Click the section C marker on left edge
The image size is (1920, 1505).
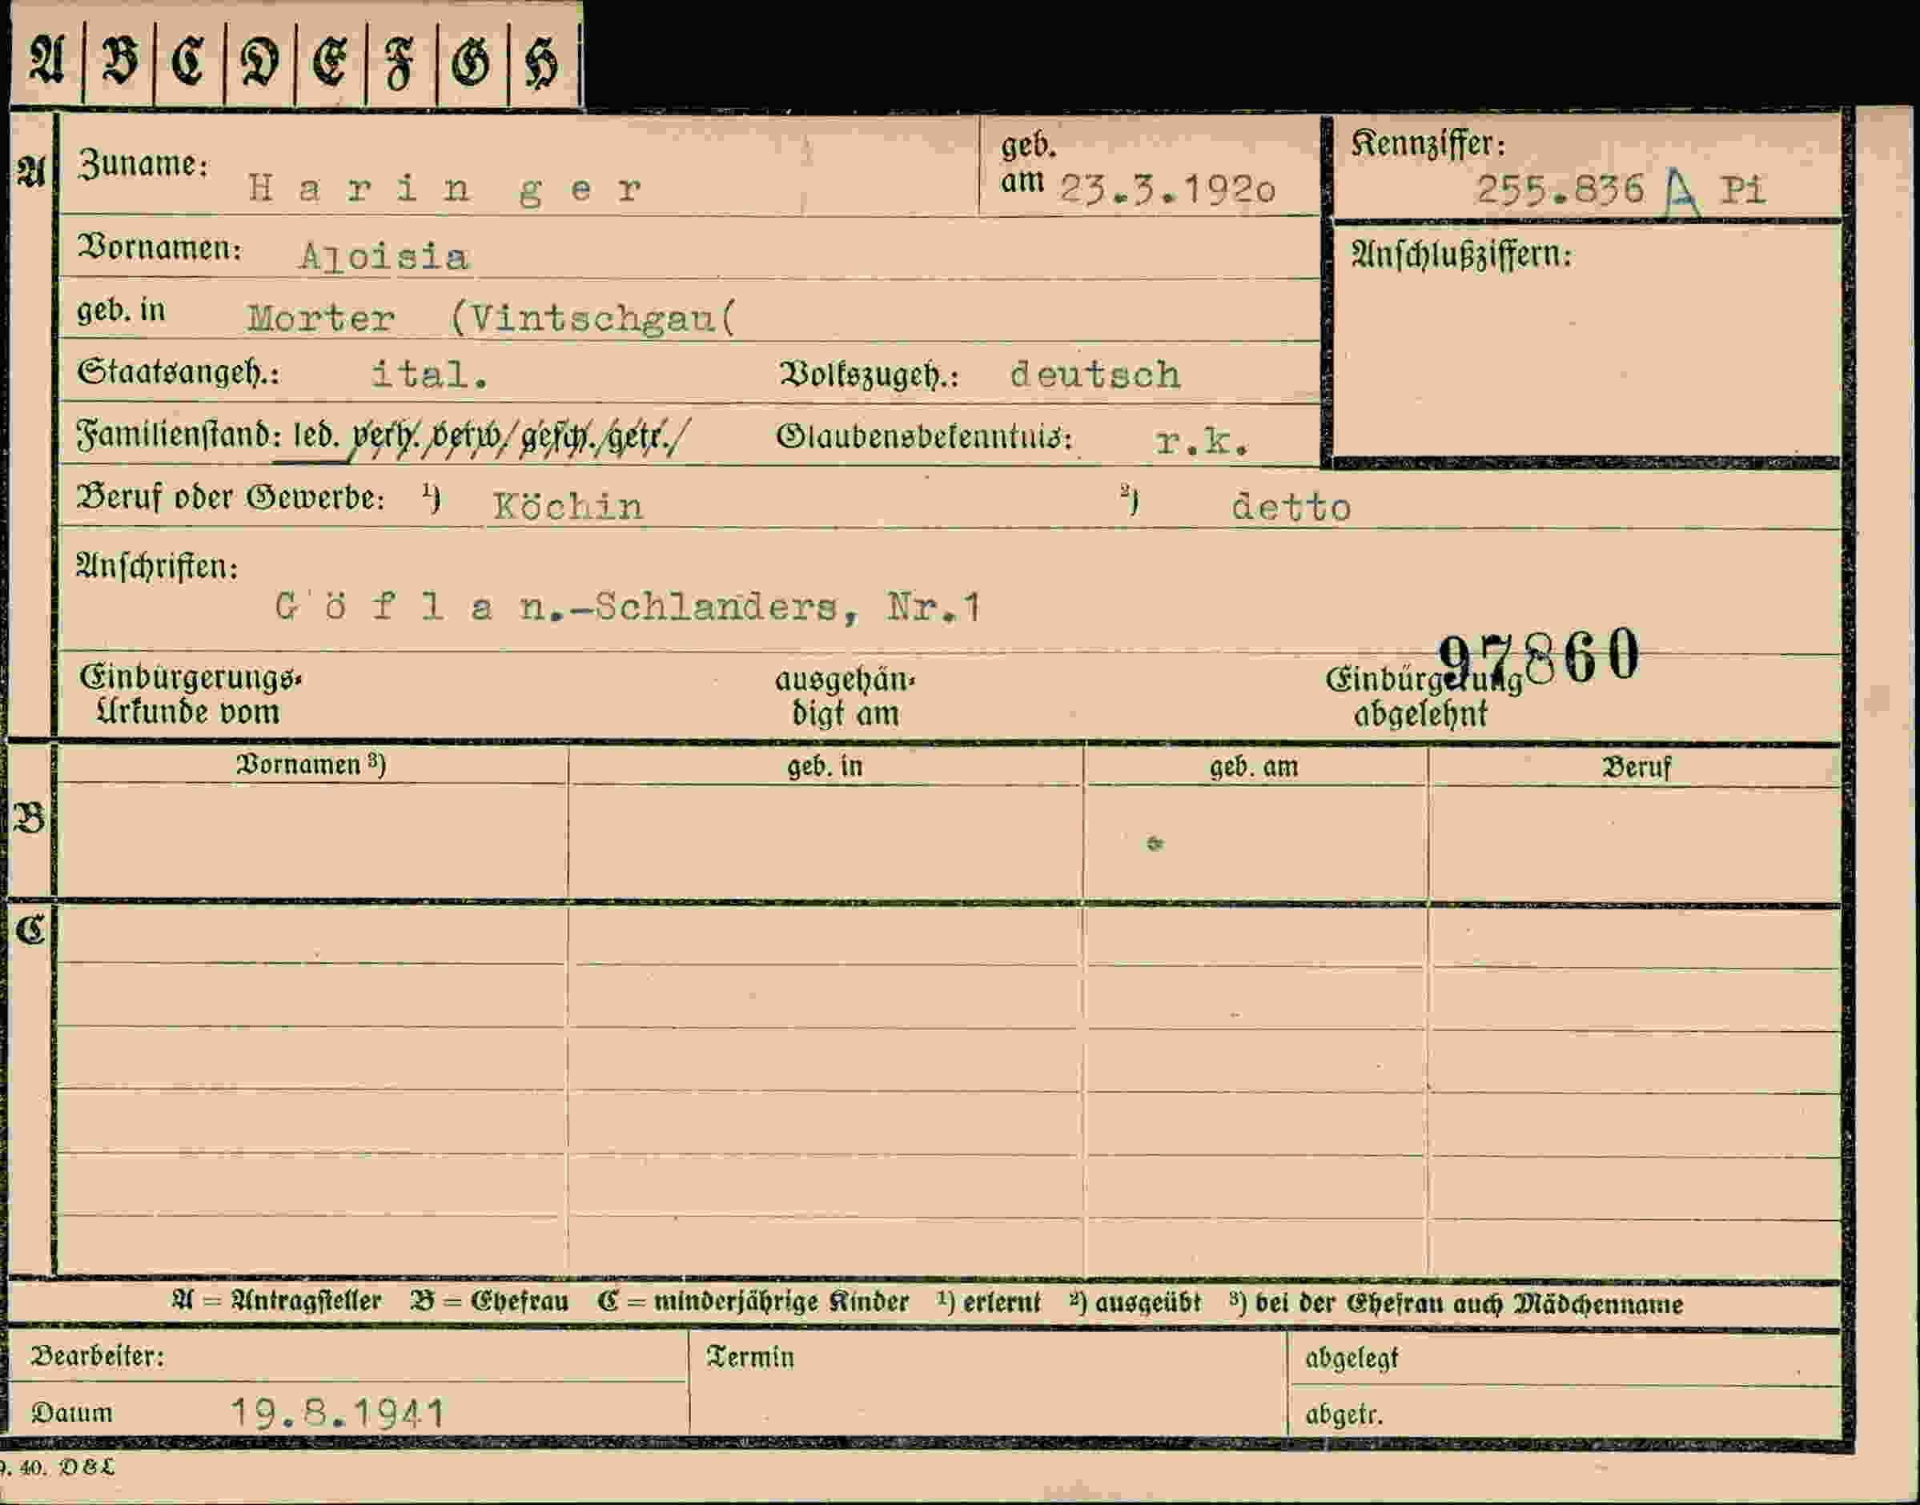tap(30, 929)
